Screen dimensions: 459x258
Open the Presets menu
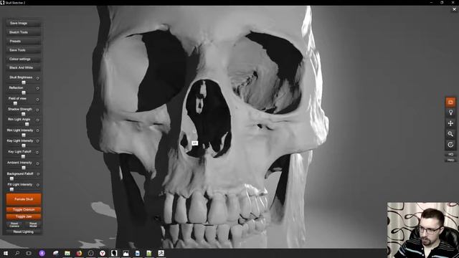[24, 42]
